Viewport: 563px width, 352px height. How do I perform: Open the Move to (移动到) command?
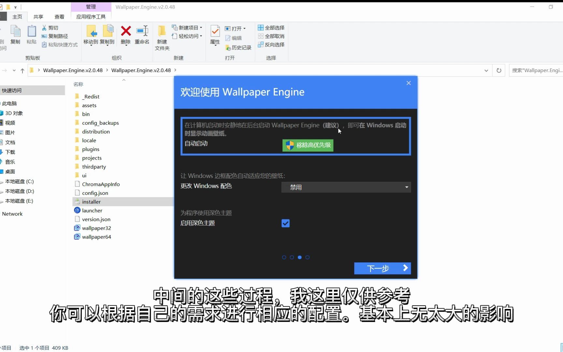(x=91, y=35)
